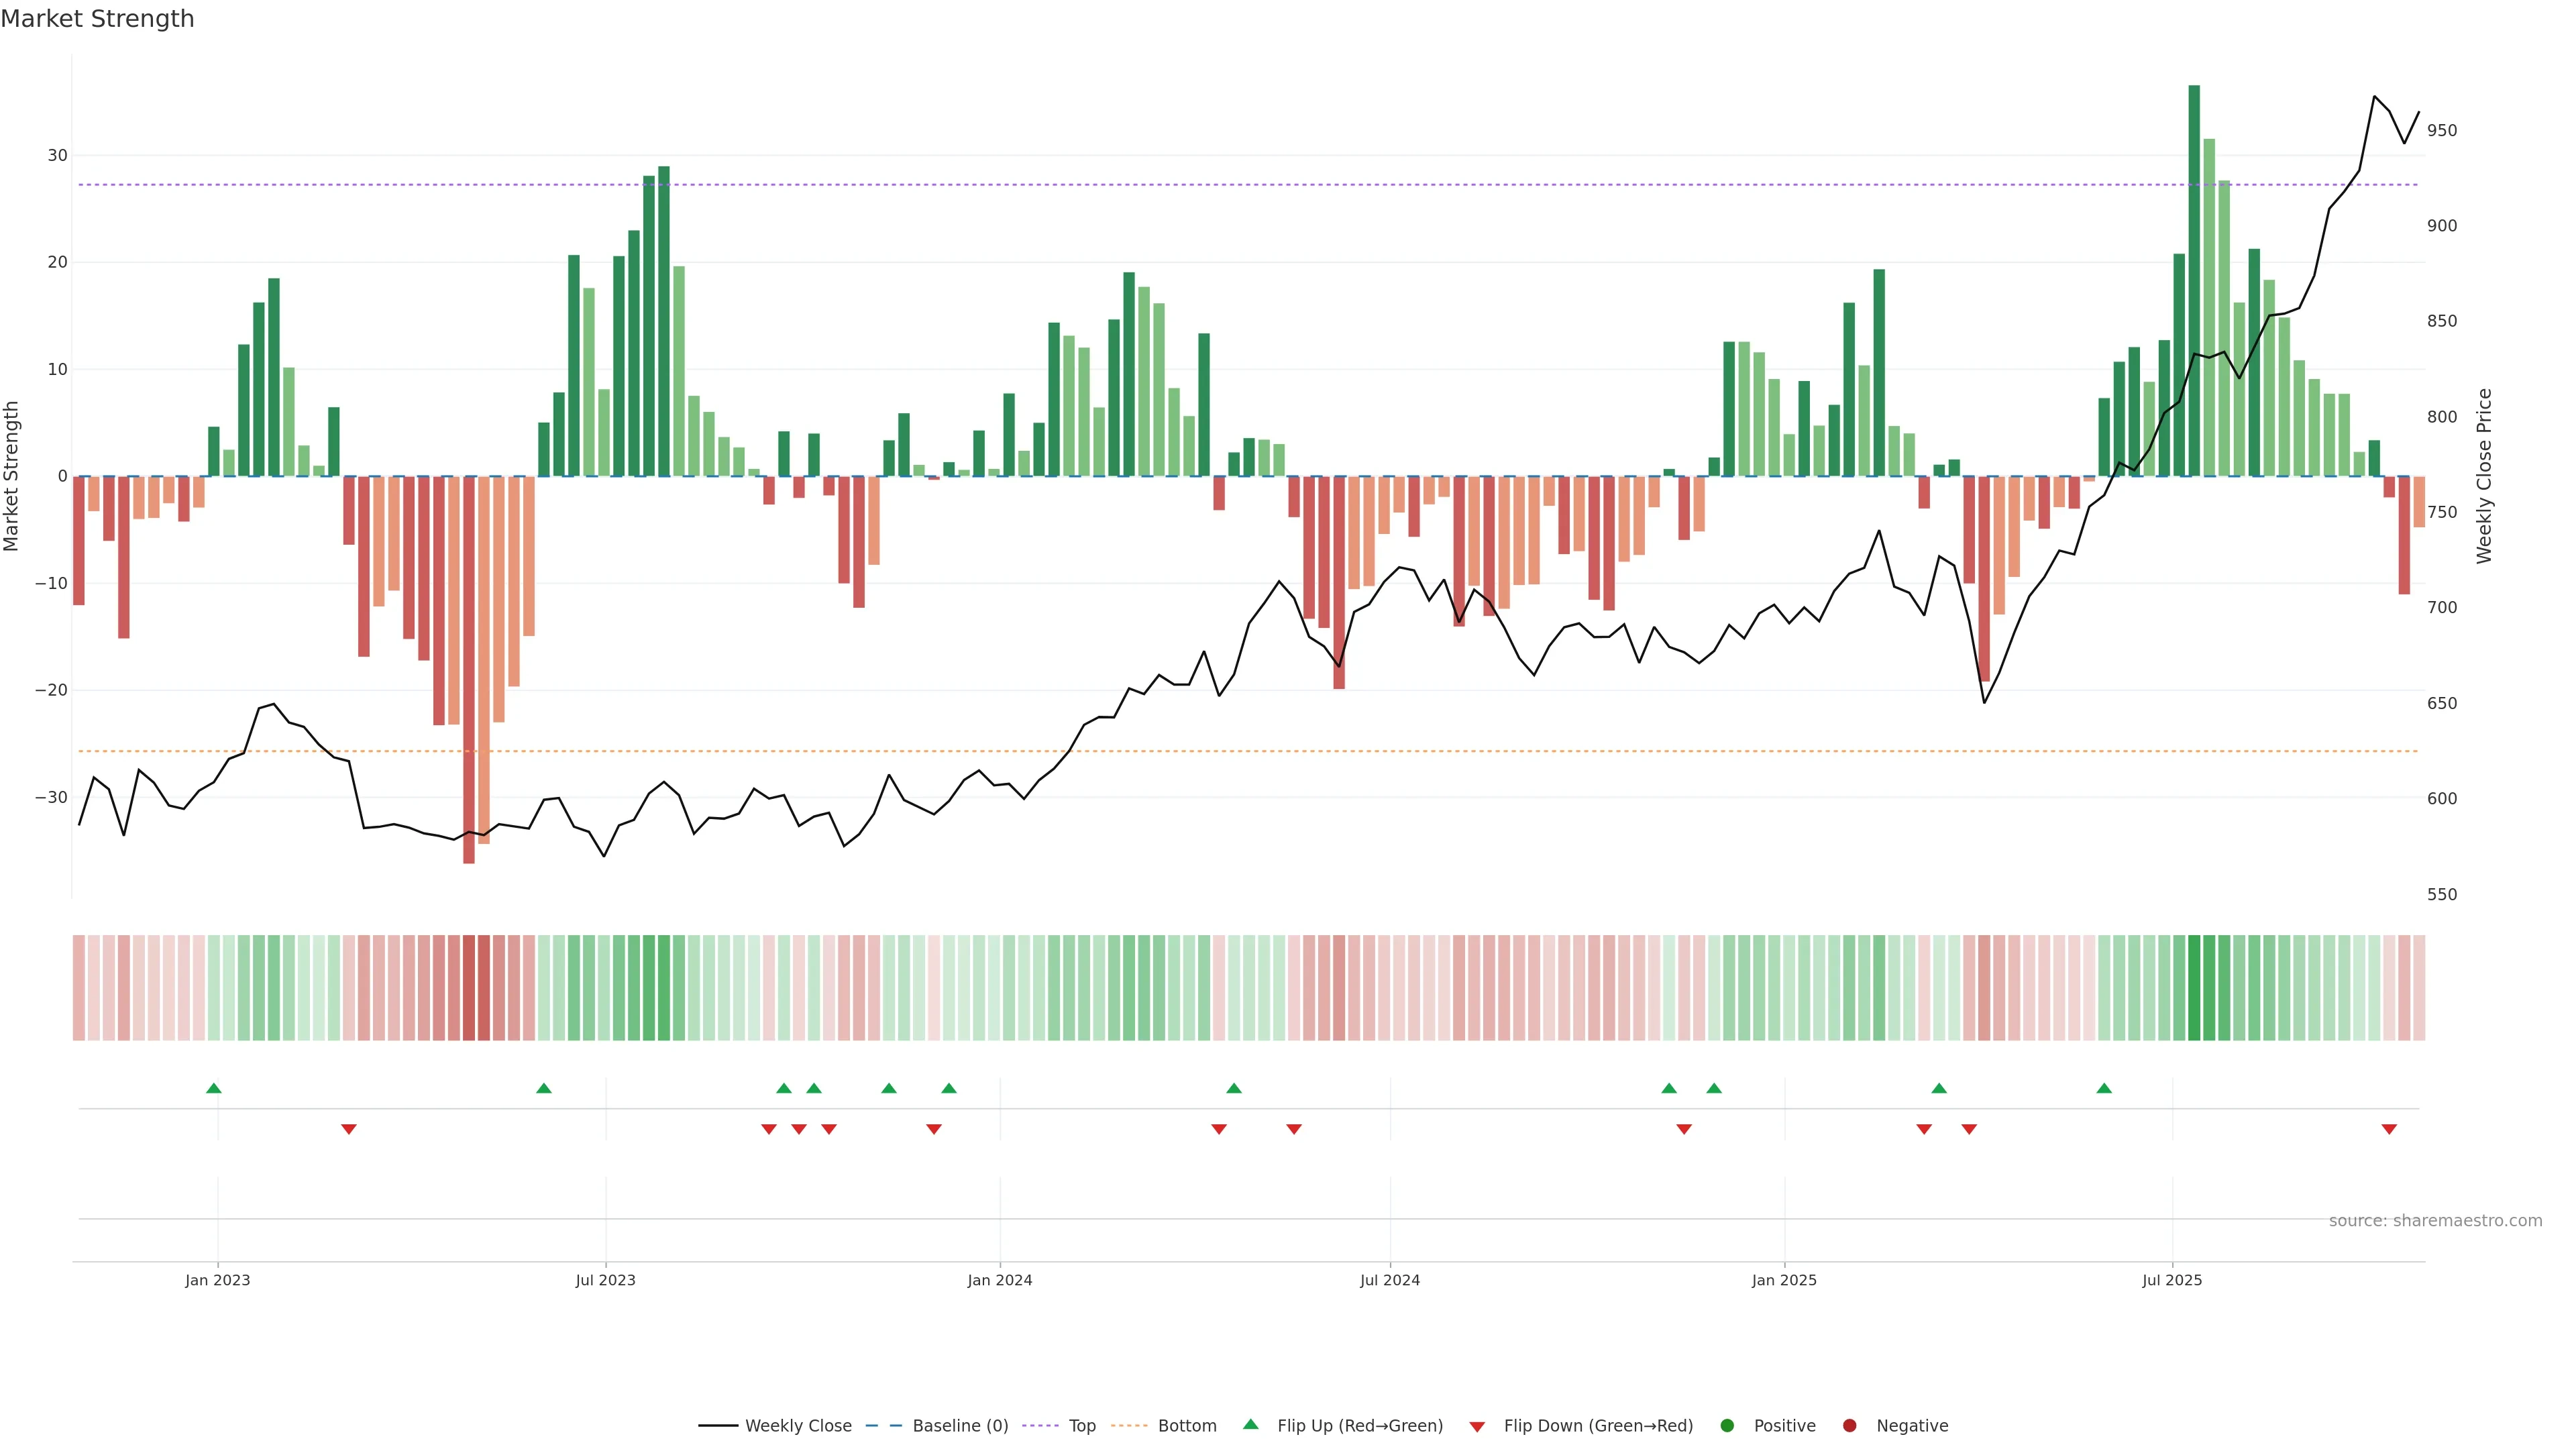Click the Jul 2023 x-axis label
This screenshot has height=1449, width=2576.
pos(605,1280)
